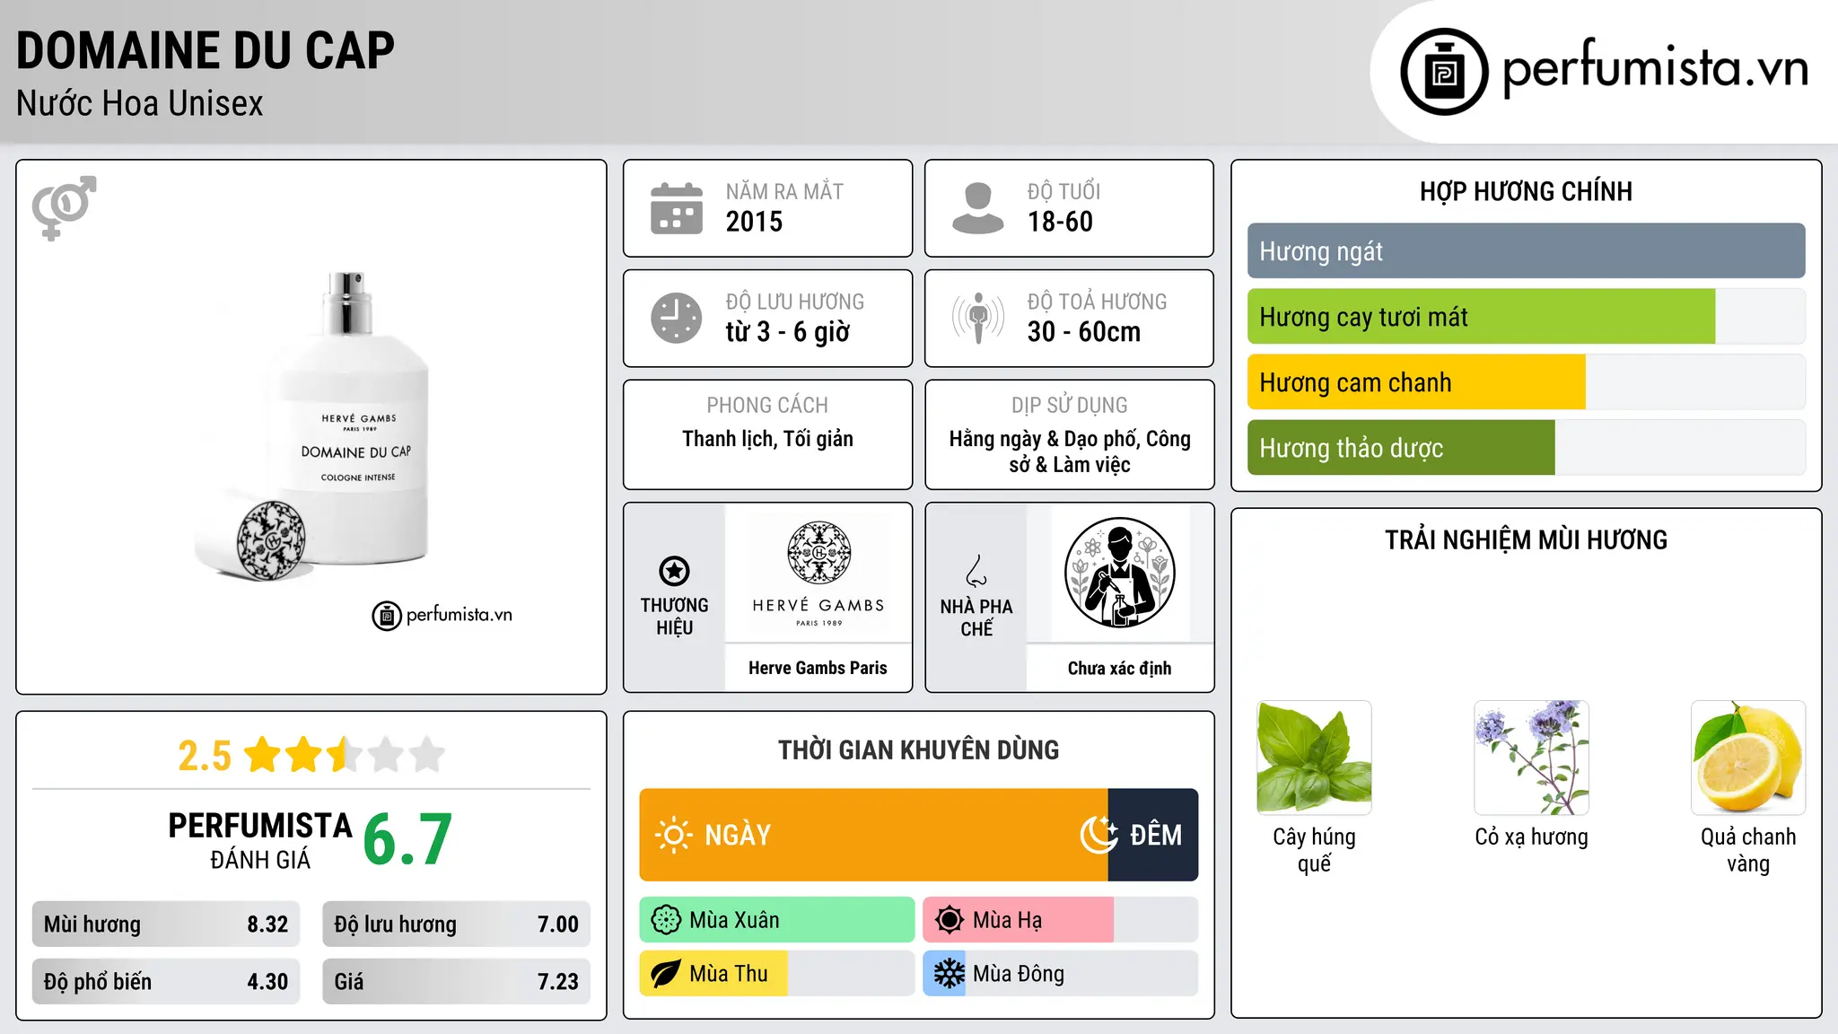Click the launch year value 2015
The height and width of the screenshot is (1034, 1838).
click(754, 222)
